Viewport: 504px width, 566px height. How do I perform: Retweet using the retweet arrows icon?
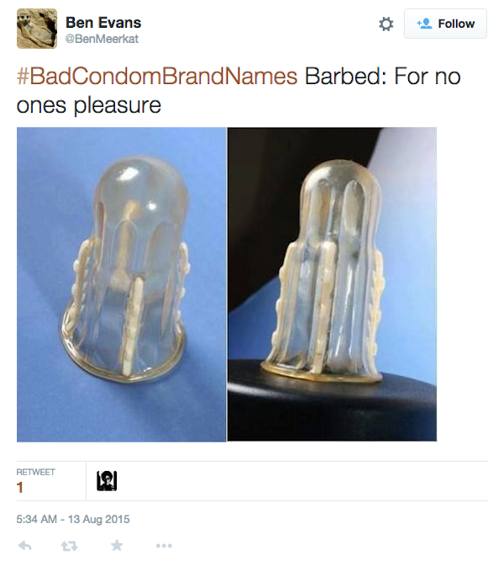click(x=69, y=546)
